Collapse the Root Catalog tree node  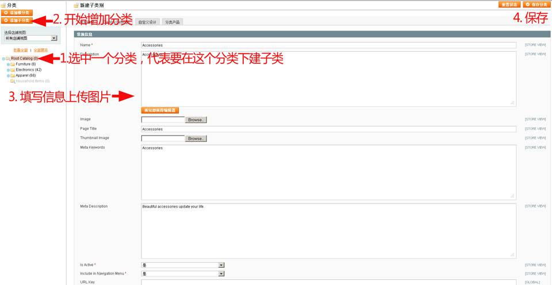click(x=3, y=59)
